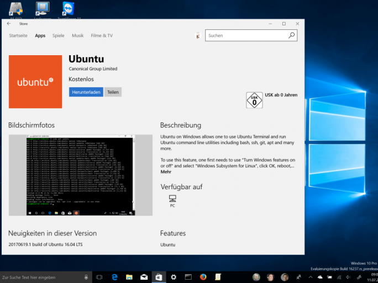Go back using the Store back arrow
Image resolution: width=378 pixels, height=283 pixels.
click(9, 24)
